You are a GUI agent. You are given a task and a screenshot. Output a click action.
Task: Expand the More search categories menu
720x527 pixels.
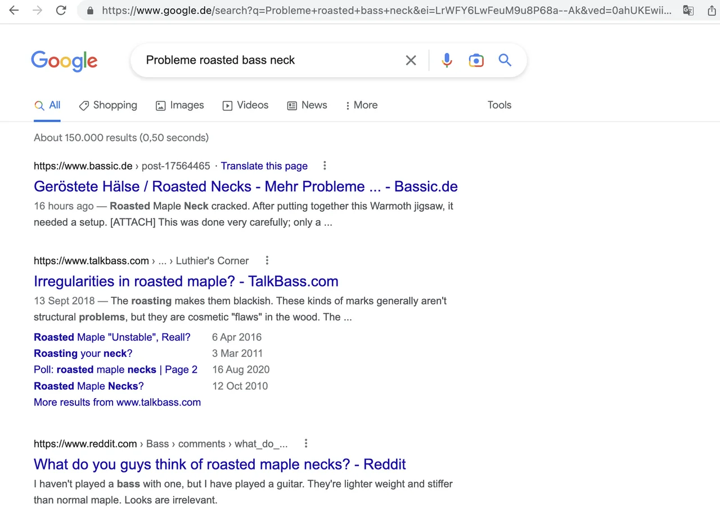coord(361,105)
